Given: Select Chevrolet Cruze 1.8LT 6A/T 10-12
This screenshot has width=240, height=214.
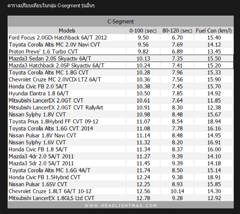Looking at the screenshot, I should (50, 191).
